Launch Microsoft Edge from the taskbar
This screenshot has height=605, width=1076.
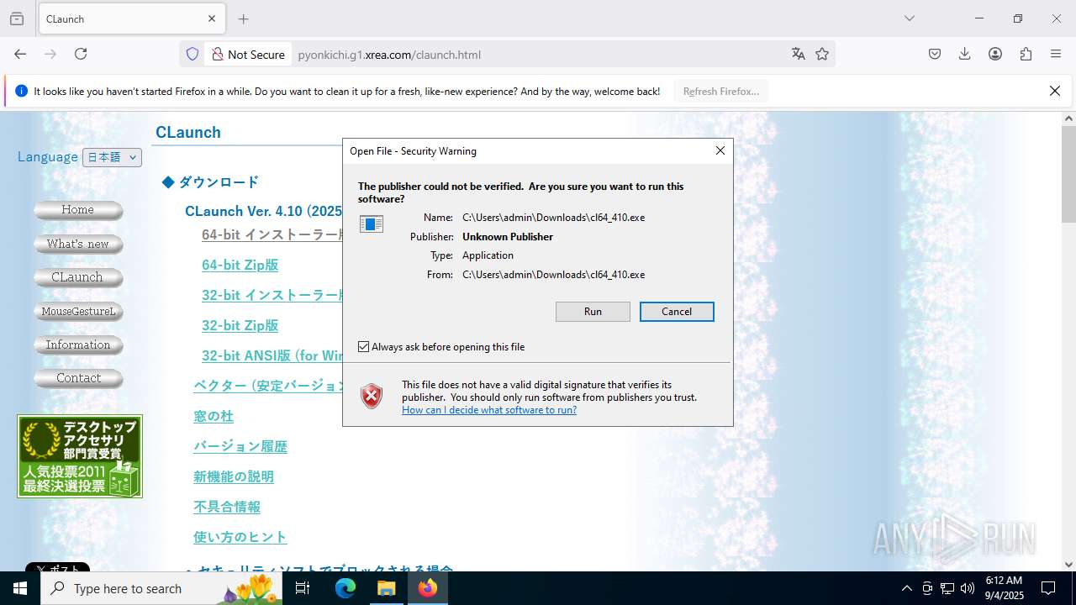345,588
